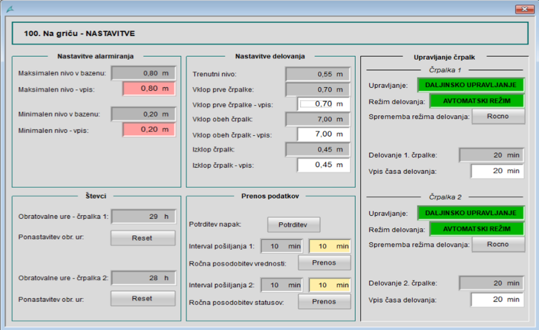Viewport: 539px width, 330px height.
Task: Click Prenos for manual status update
Action: click(324, 302)
